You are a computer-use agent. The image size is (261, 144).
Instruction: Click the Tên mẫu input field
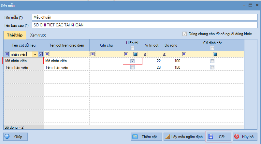(x=145, y=17)
